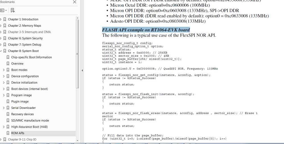The width and height of the screenshot is (284, 144).
Task: Click the Micron Octal DDR bullet line
Action: point(160,5)
